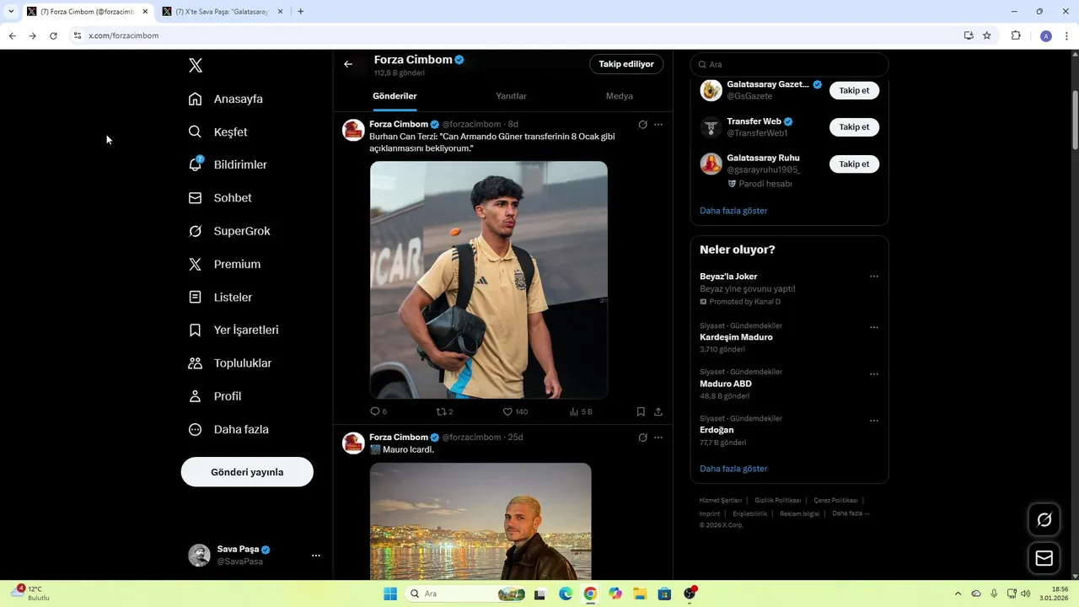
Task: Click reply icon on Burhan Can Terzi post
Action: (x=375, y=411)
